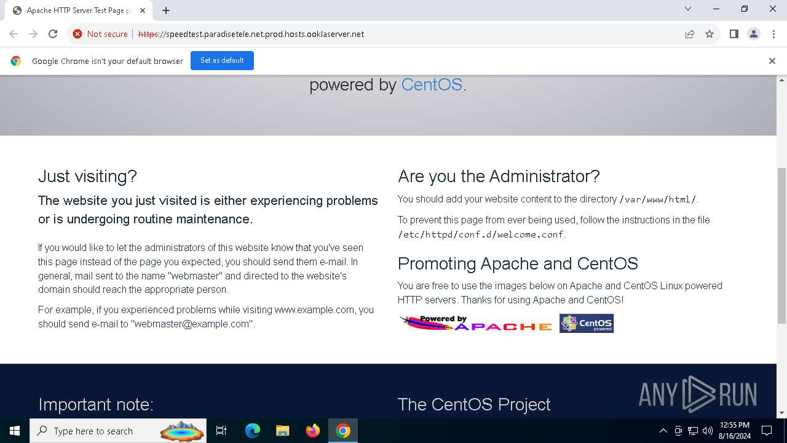This screenshot has width=787, height=443.
Task: Launch Microsoft Edge from the taskbar
Action: 252,431
